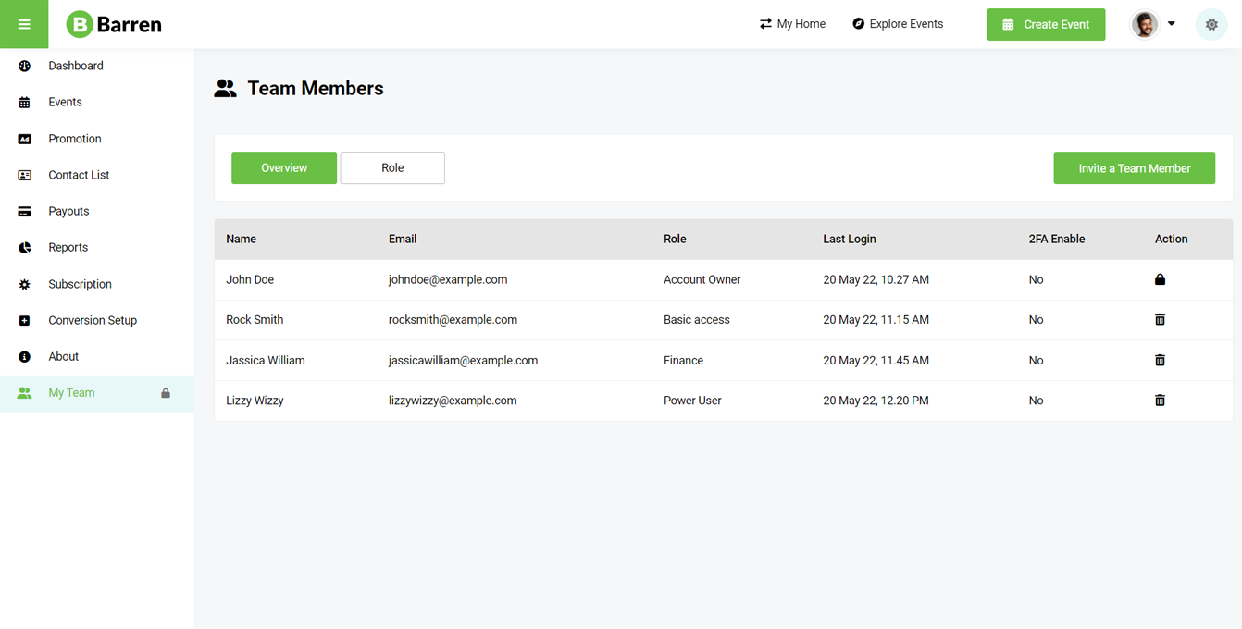The height and width of the screenshot is (629, 1242).
Task: Select the Overview tab
Action: pyautogui.click(x=284, y=168)
